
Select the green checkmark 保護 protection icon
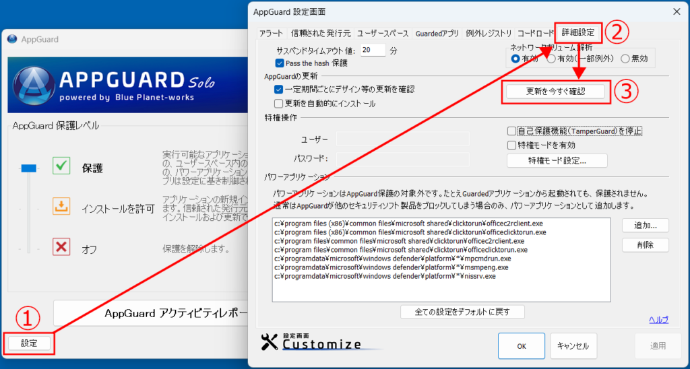coord(61,166)
